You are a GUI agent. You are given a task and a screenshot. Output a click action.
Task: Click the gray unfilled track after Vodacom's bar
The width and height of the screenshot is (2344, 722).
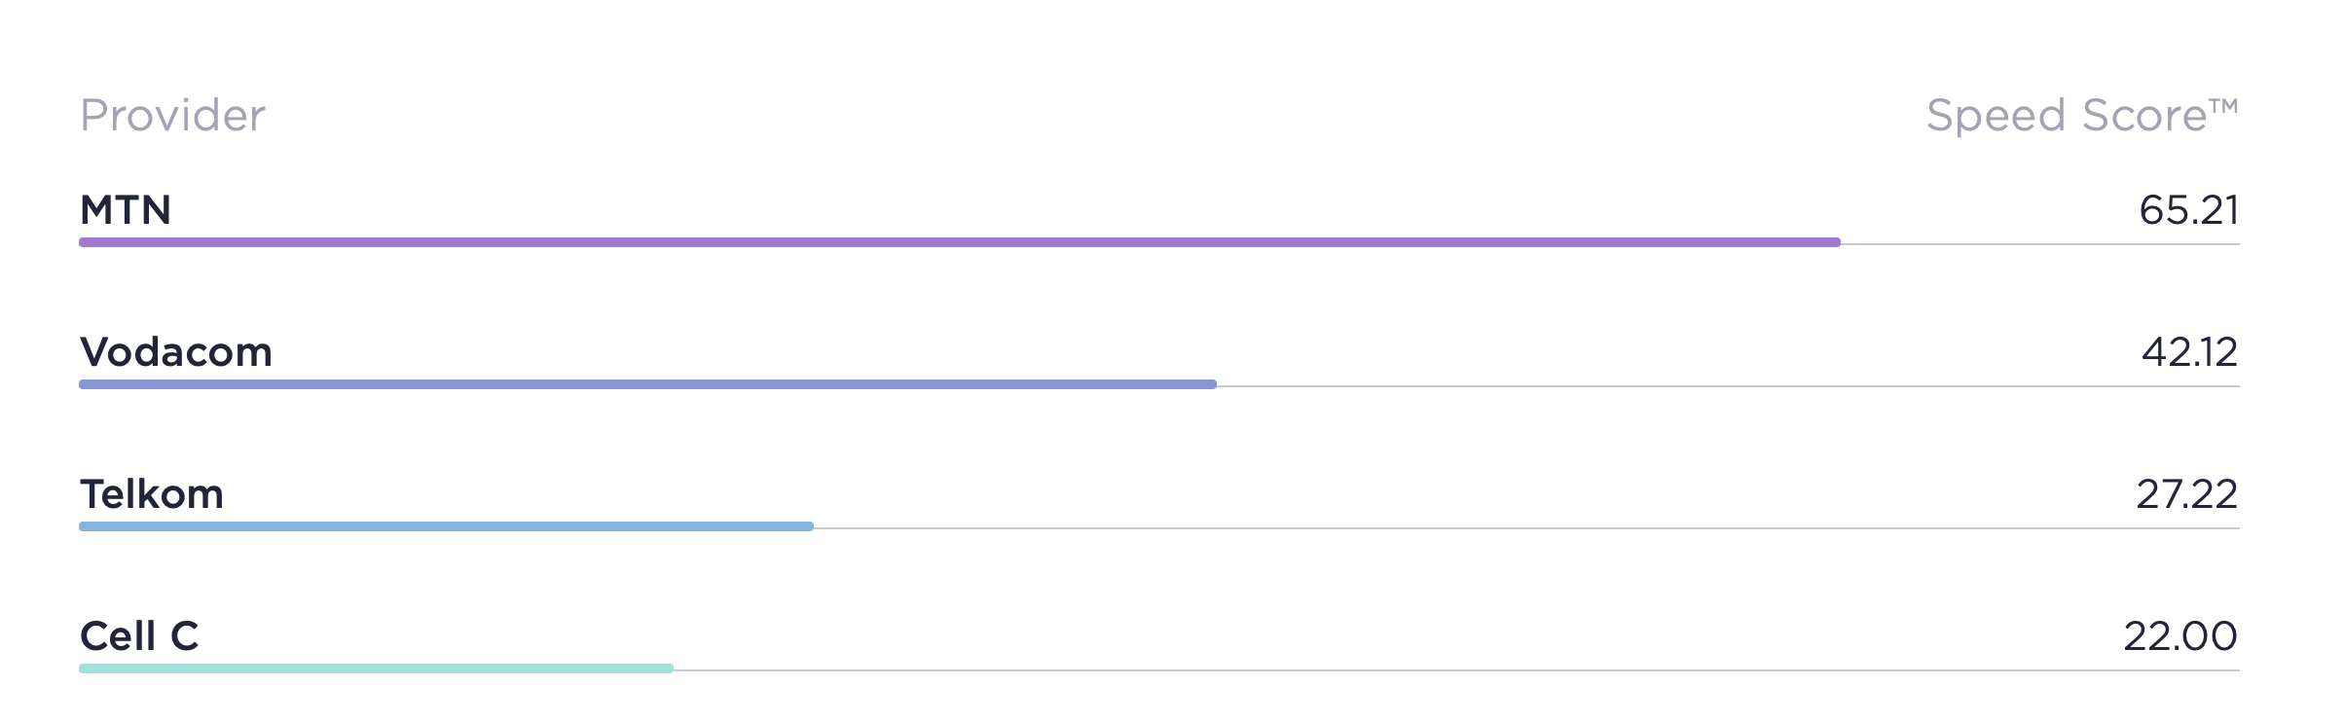coord(1728,386)
